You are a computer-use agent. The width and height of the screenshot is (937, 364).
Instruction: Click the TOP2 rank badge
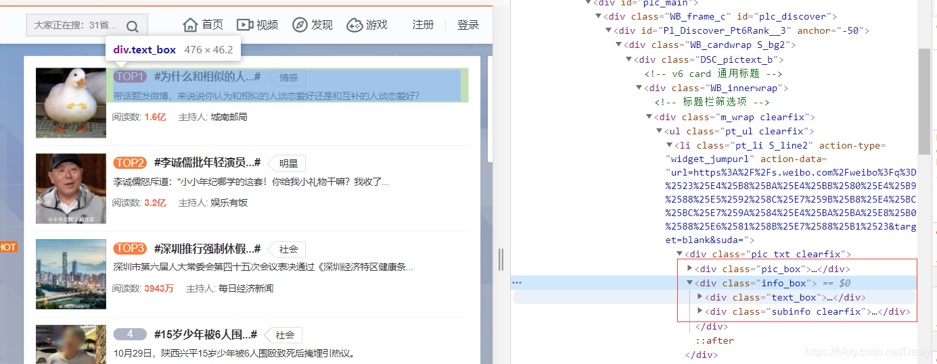coord(130,163)
